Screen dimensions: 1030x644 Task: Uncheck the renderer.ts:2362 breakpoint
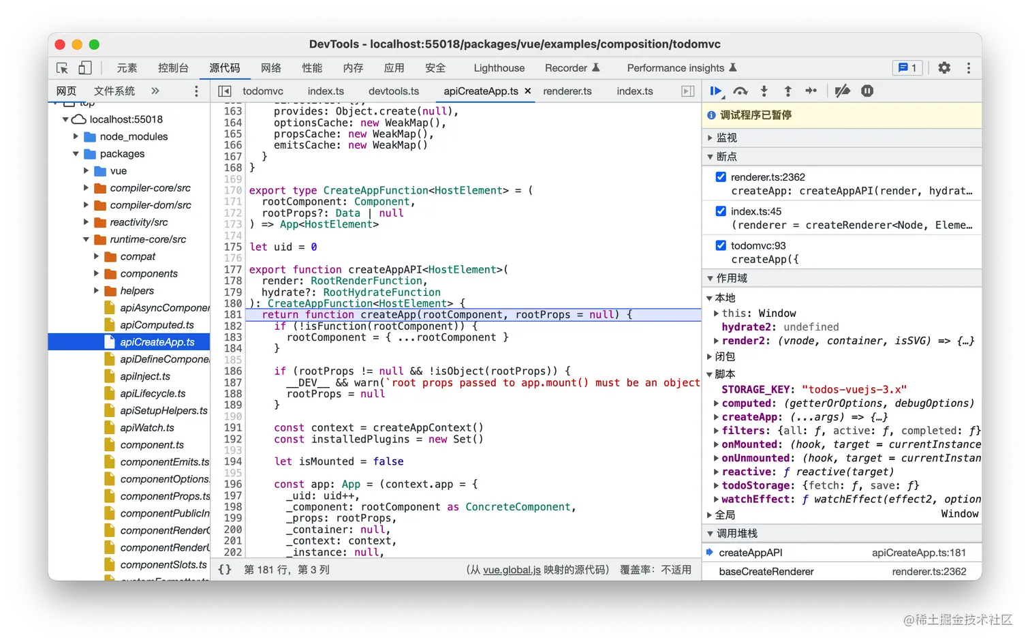click(721, 177)
